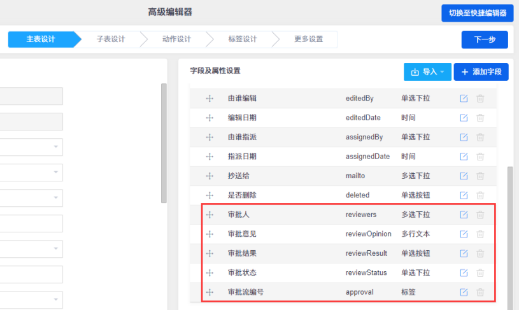Viewport: 519px width, 310px height.
Task: Edit the 审批流编号 approval field
Action: [464, 292]
